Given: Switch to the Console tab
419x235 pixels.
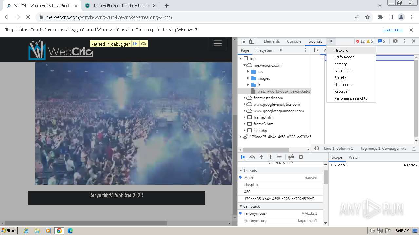Looking at the screenshot, I should [x=294, y=41].
